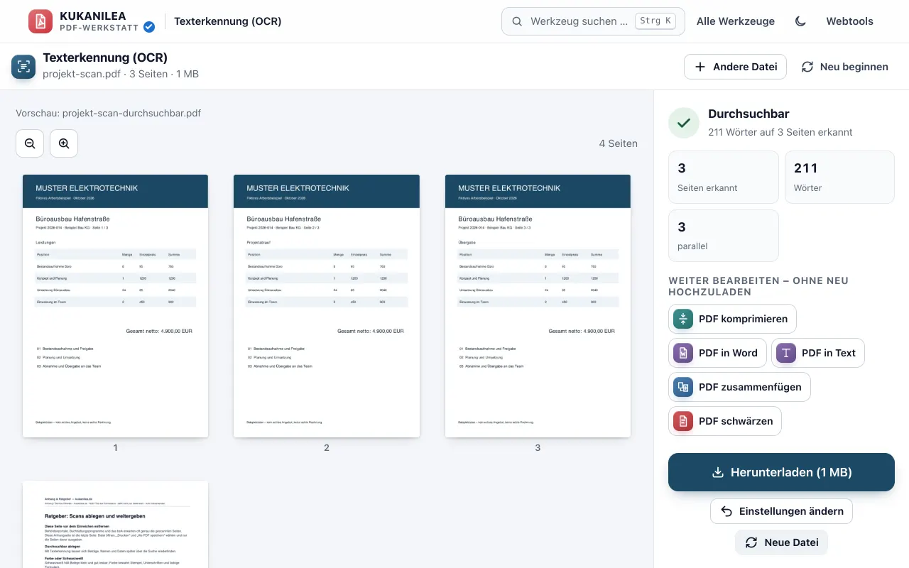Click the verified badge next to PDF-Werkstatt
This screenshot has width=909, height=568.
[149, 27]
